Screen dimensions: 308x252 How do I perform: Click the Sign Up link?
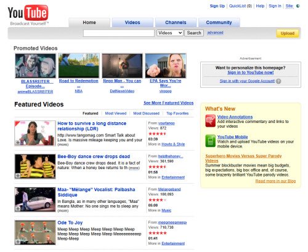pos(217,6)
